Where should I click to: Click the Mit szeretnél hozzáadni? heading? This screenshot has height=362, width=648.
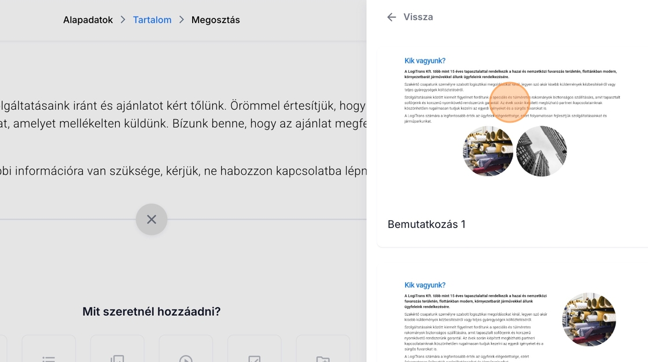coord(152,312)
